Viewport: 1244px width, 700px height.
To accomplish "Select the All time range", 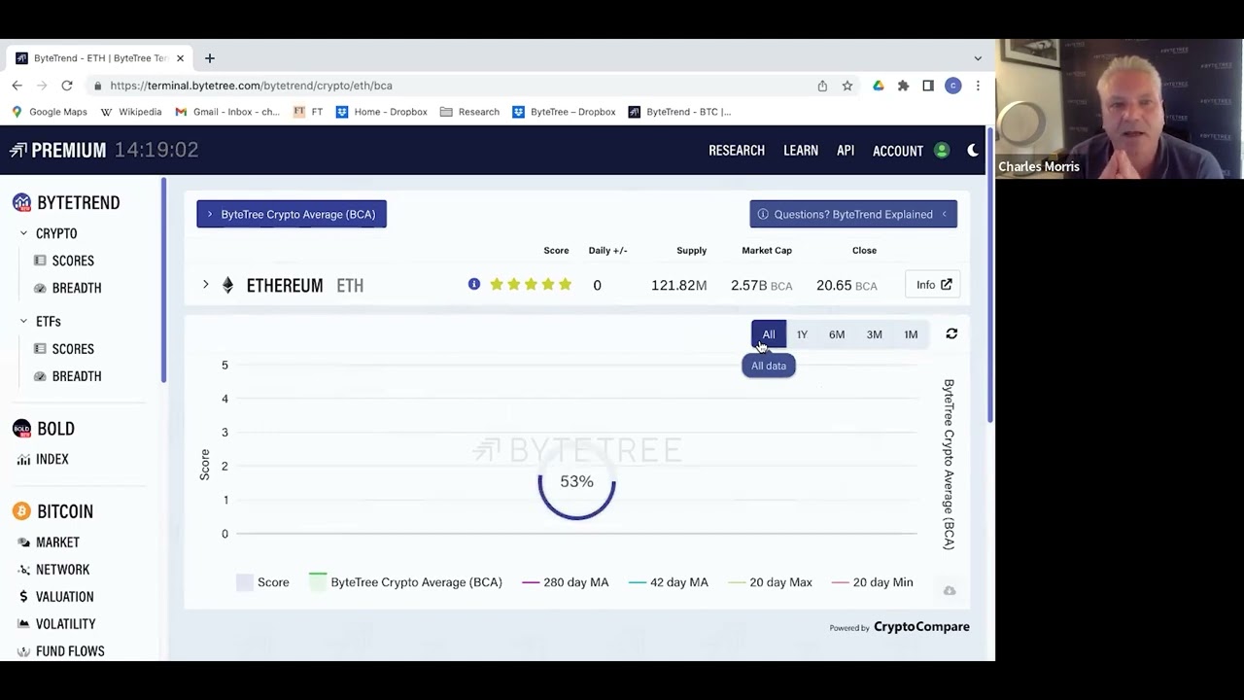I will coord(769,334).
